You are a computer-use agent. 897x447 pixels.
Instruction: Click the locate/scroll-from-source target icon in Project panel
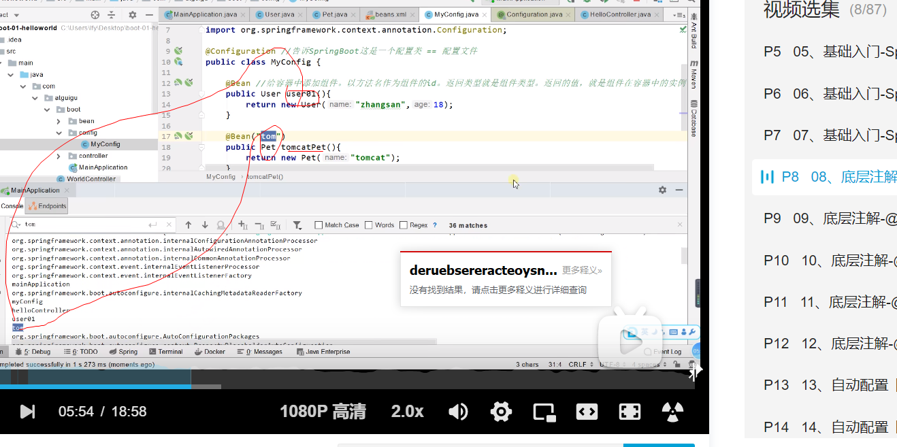[95, 15]
